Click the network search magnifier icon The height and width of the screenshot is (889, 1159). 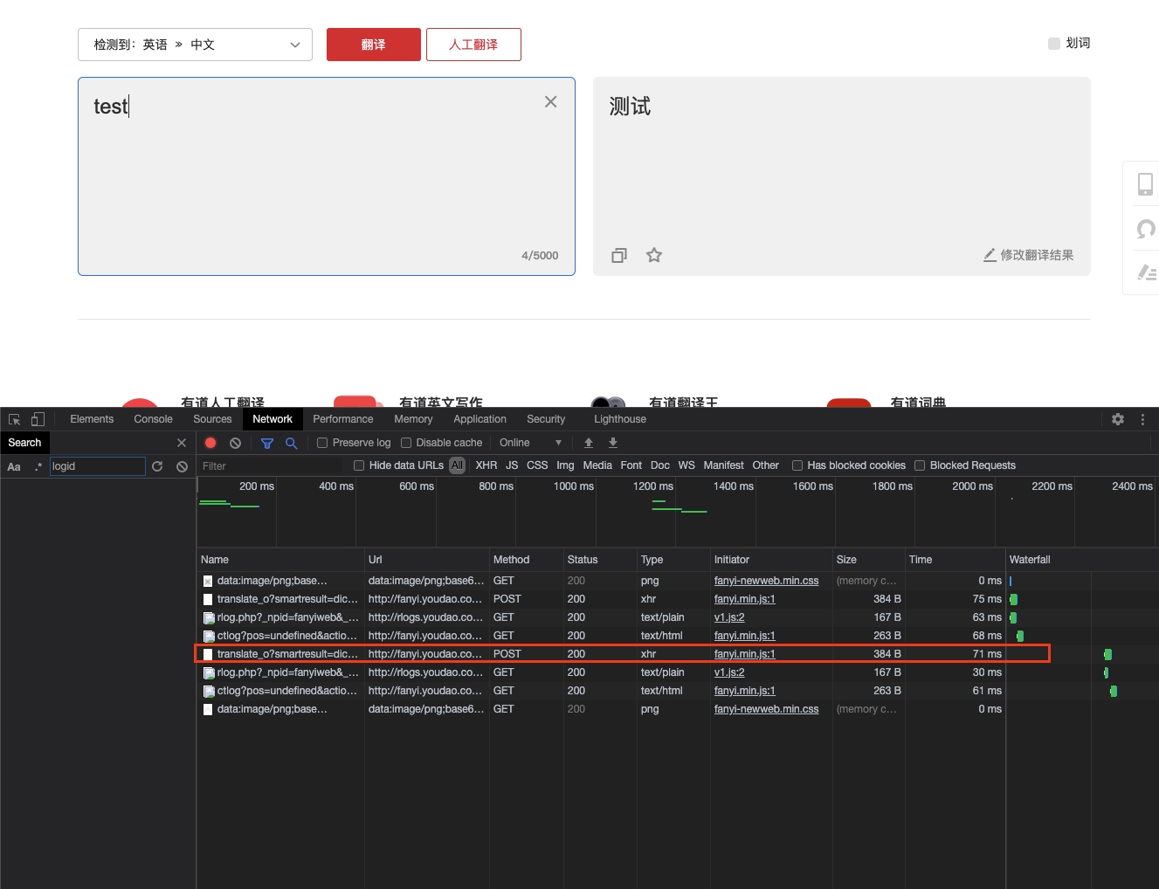[291, 443]
